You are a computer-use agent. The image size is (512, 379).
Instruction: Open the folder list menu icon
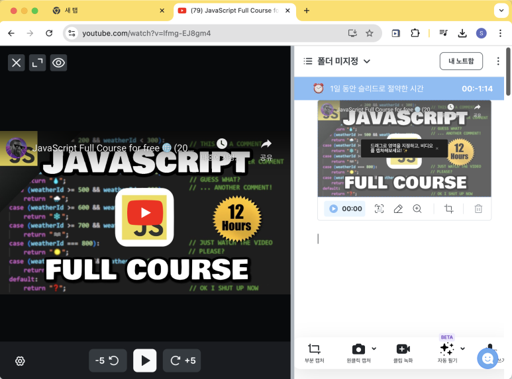[x=307, y=62]
